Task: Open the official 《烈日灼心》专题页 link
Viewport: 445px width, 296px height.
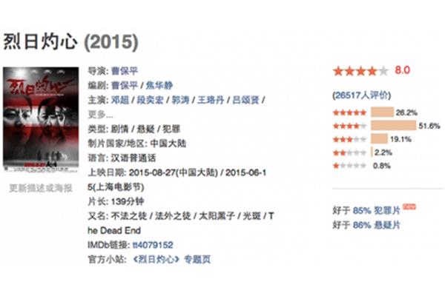Action: point(172,259)
